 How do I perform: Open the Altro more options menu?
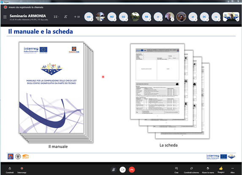[233, 170]
